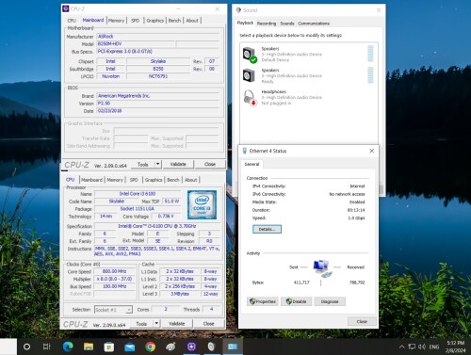
Task: Switch to Sounds tab in Sound dialog
Action: pos(287,24)
